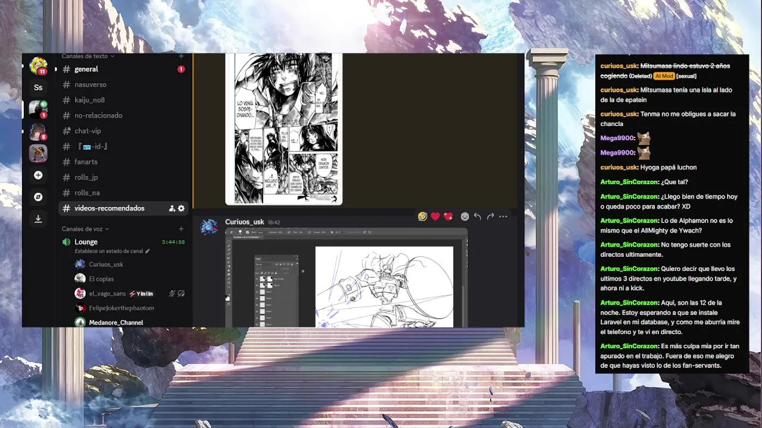Click the unread badge on general channel

(181, 70)
